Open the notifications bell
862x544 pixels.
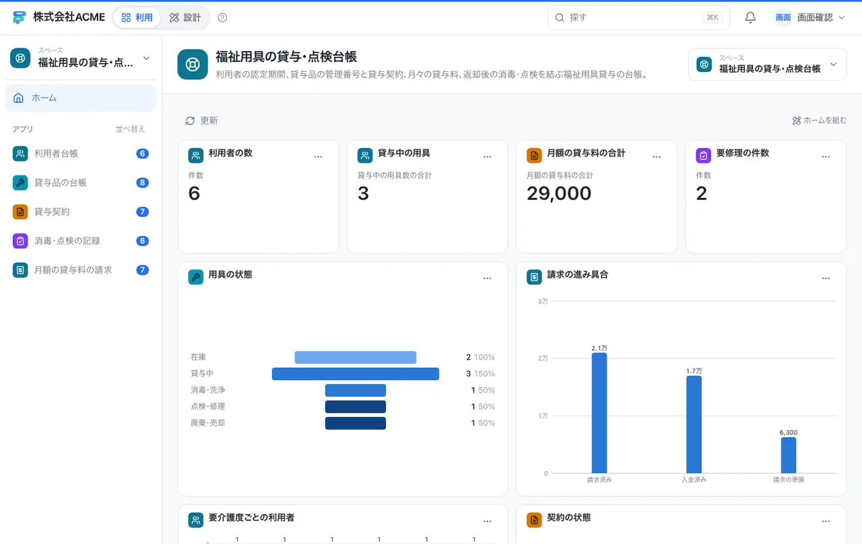pos(750,17)
